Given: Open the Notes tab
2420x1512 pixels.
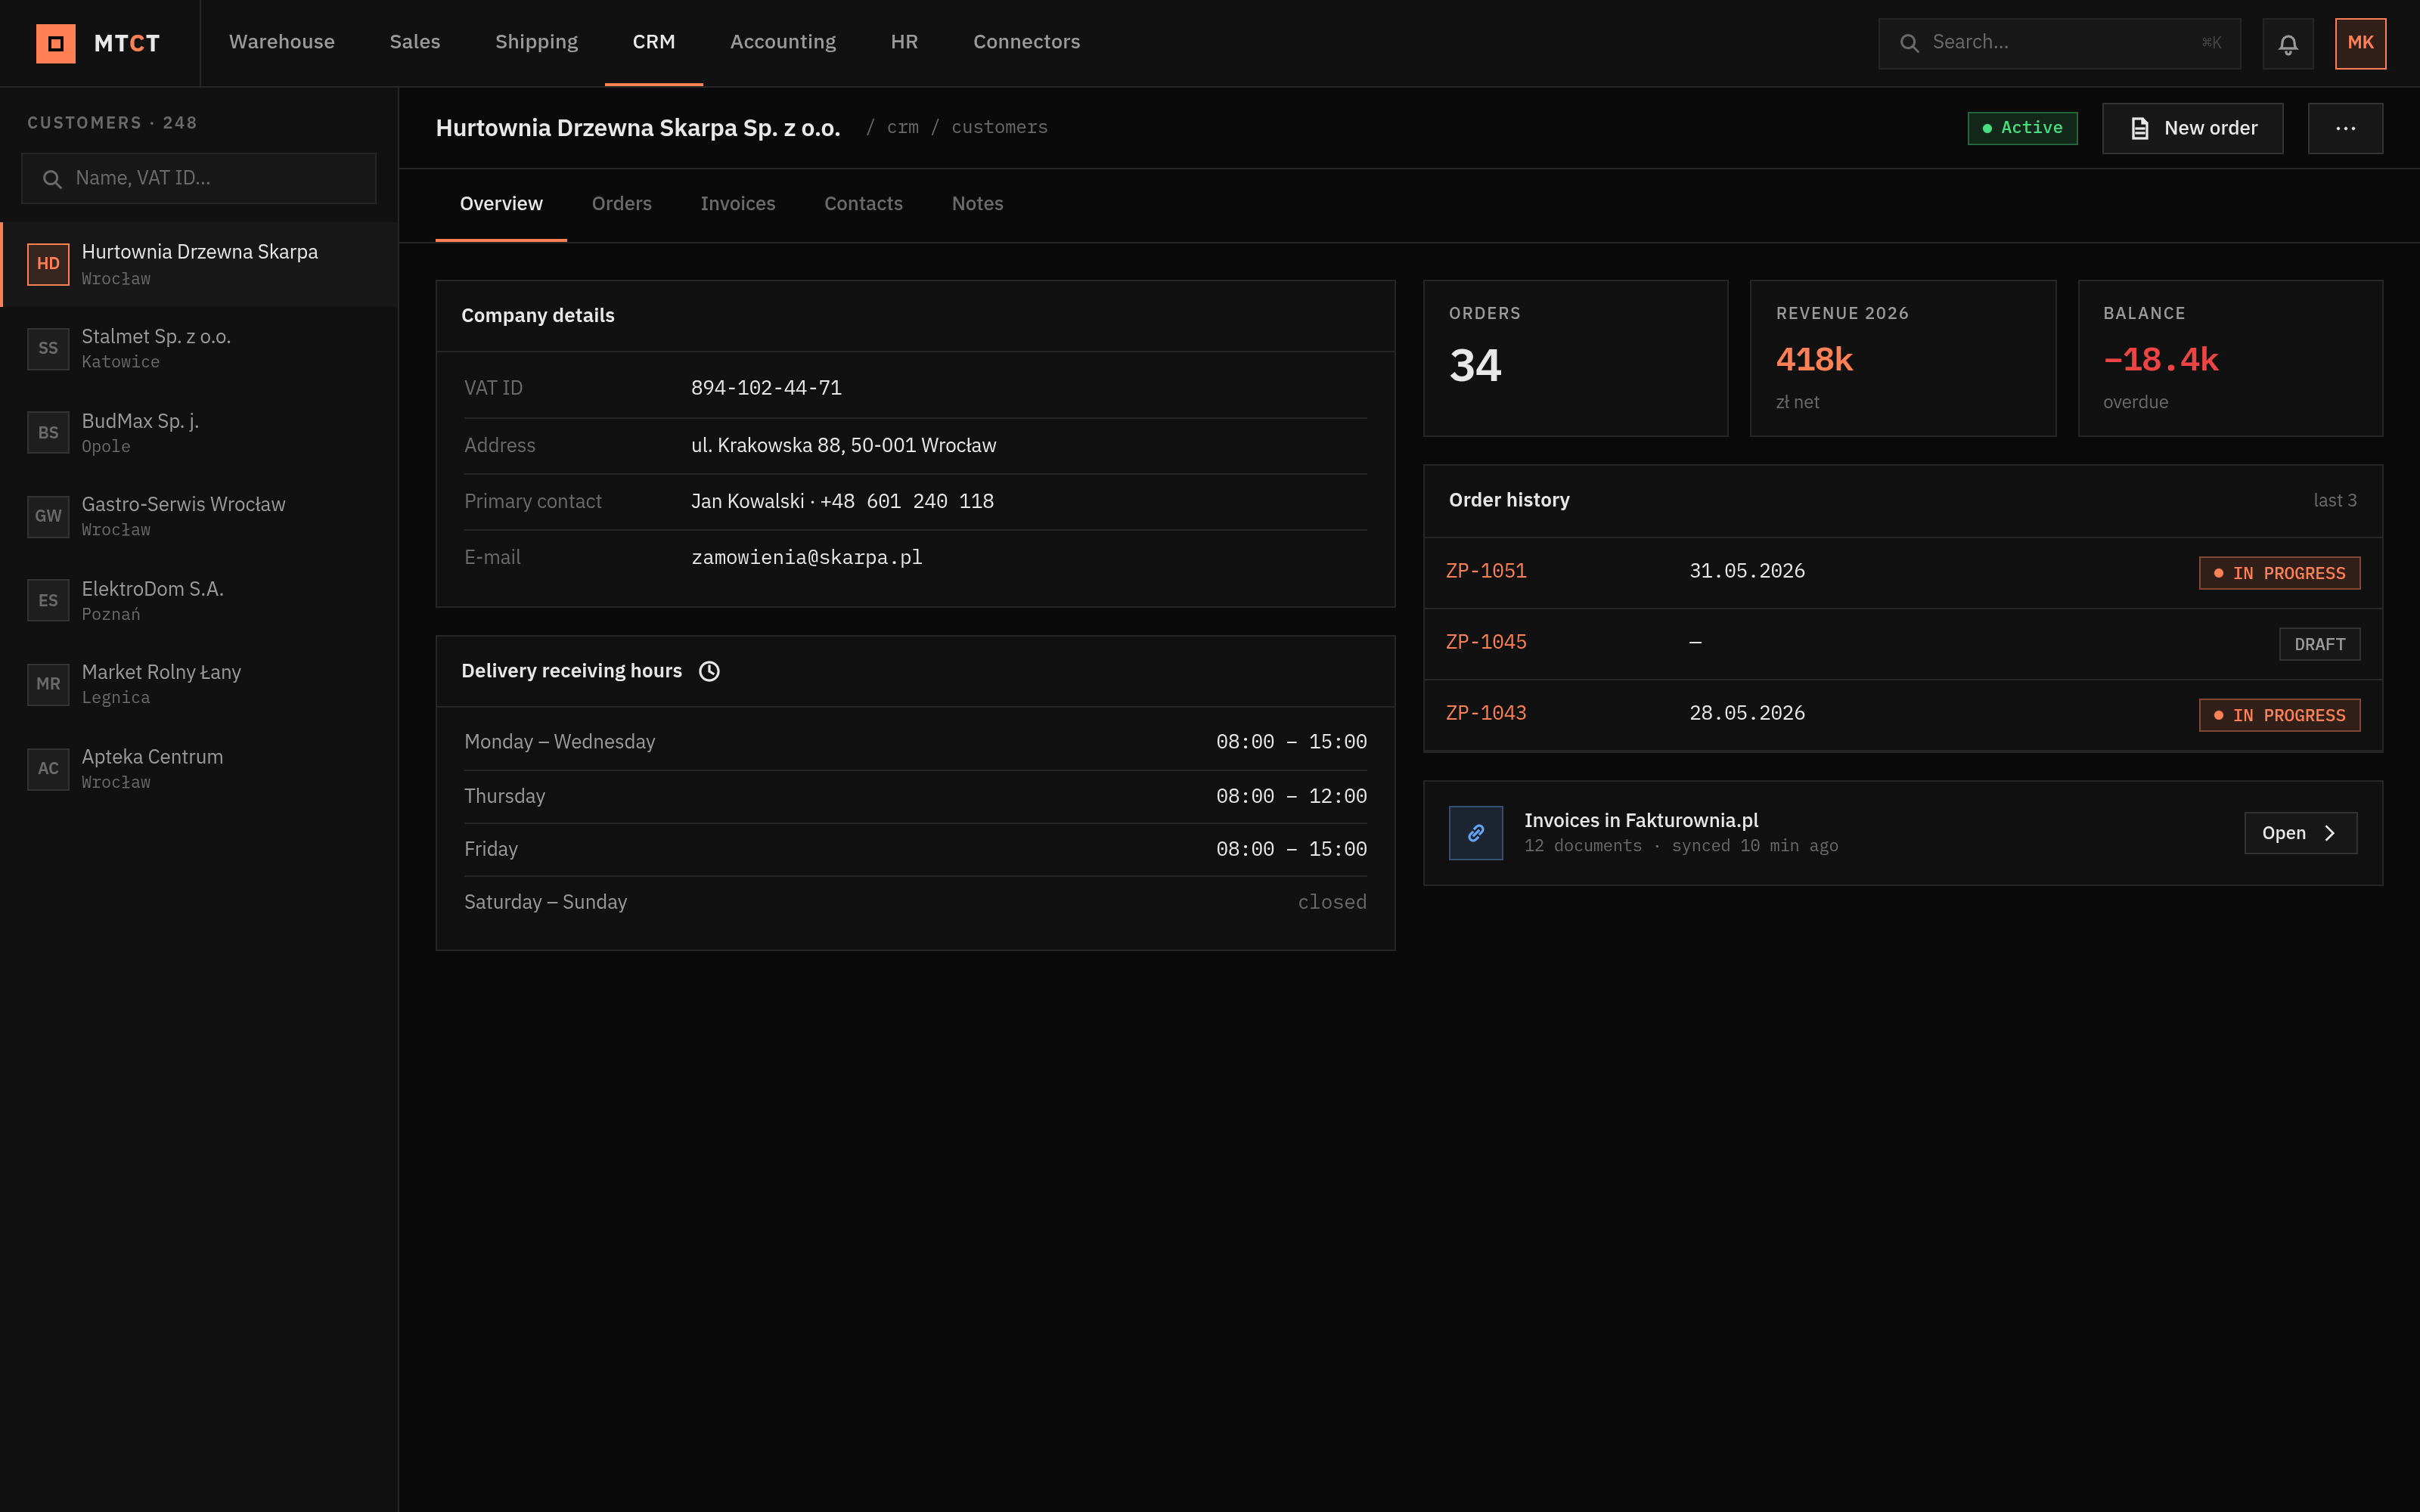Looking at the screenshot, I should 977,204.
